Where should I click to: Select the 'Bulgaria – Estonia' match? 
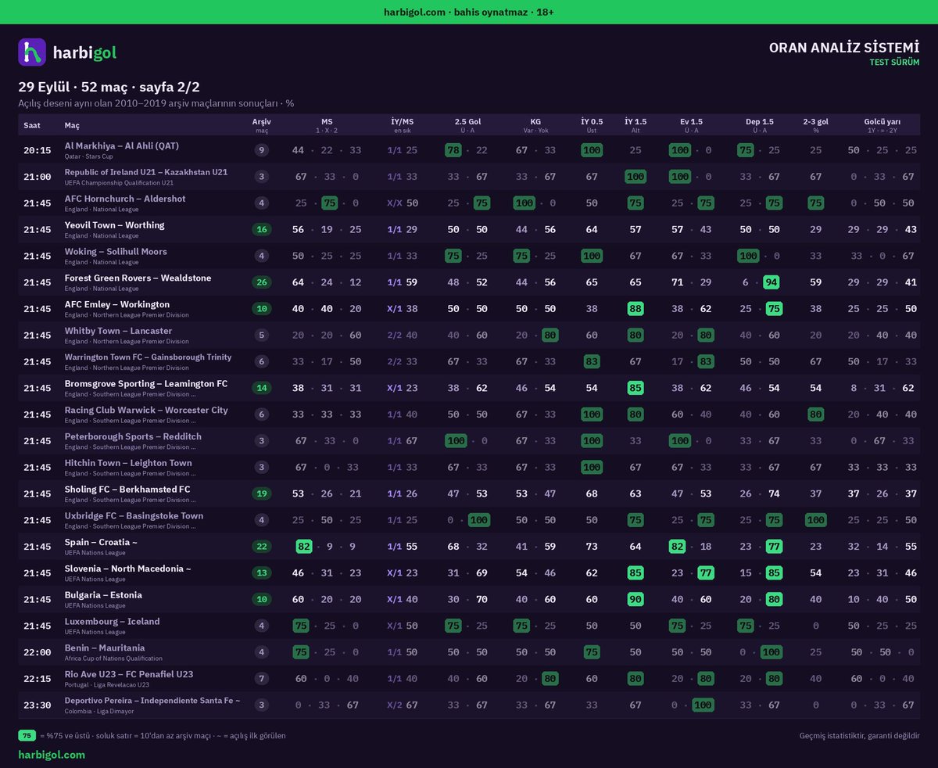pos(103,595)
